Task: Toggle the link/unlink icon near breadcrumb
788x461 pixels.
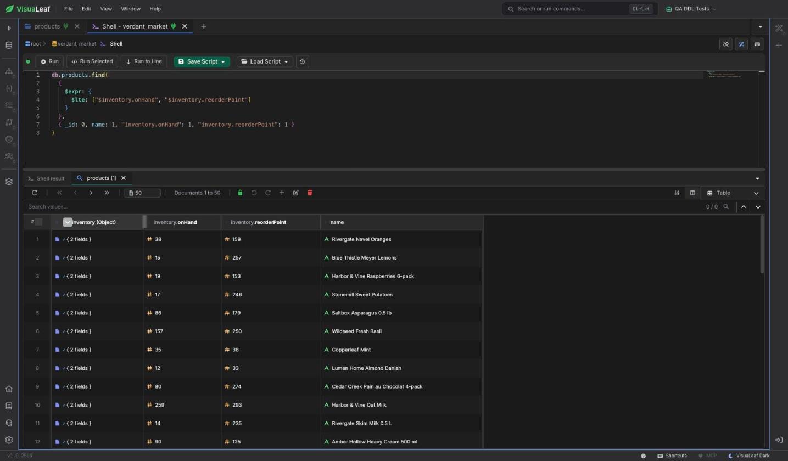Action: 725,44
